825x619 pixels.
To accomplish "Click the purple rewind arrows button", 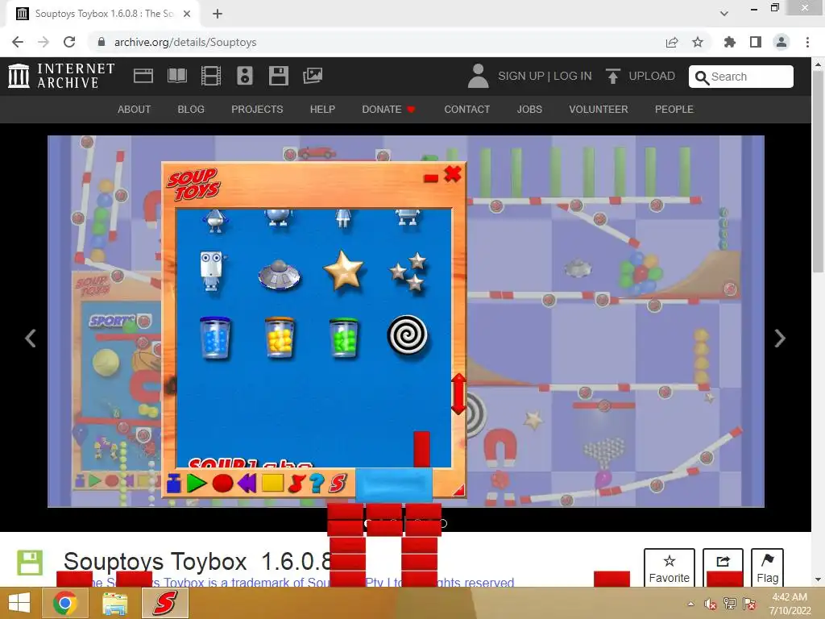I will pos(247,484).
